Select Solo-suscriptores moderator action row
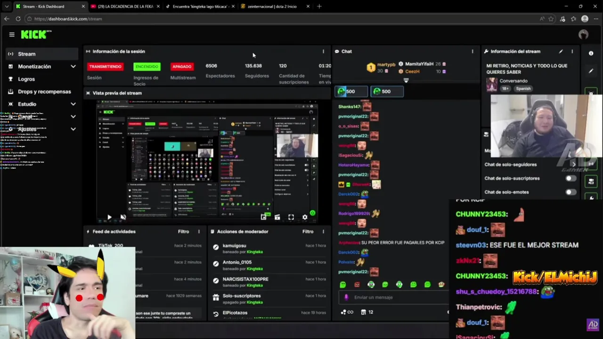This screenshot has height=339, width=603. (x=269, y=299)
